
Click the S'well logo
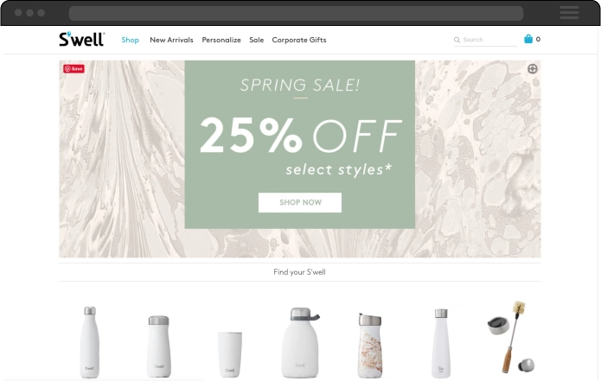coord(81,39)
